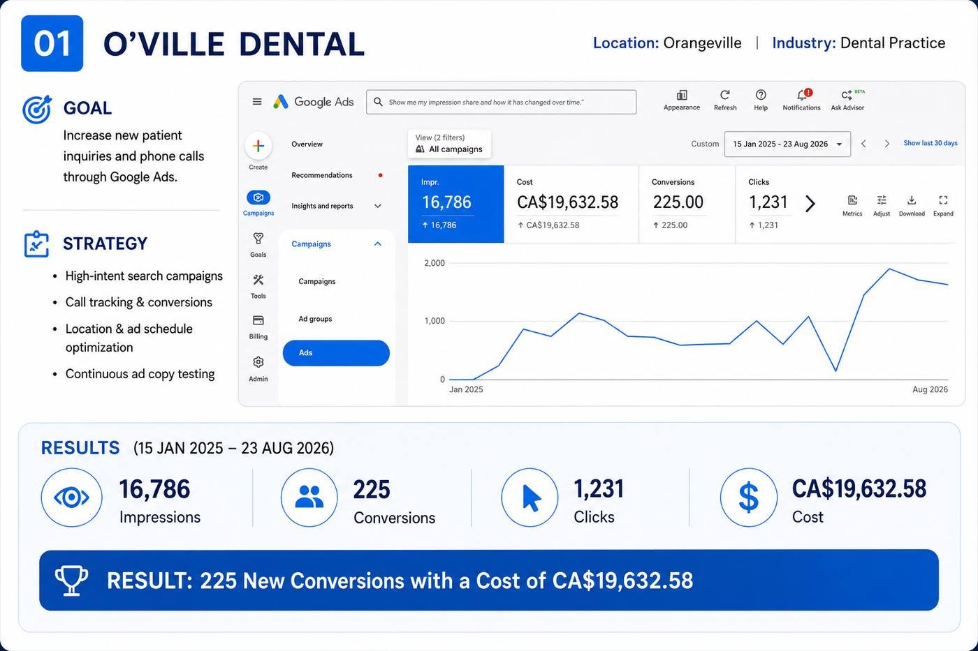
Task: Click the Create plus button
Action: [258, 146]
